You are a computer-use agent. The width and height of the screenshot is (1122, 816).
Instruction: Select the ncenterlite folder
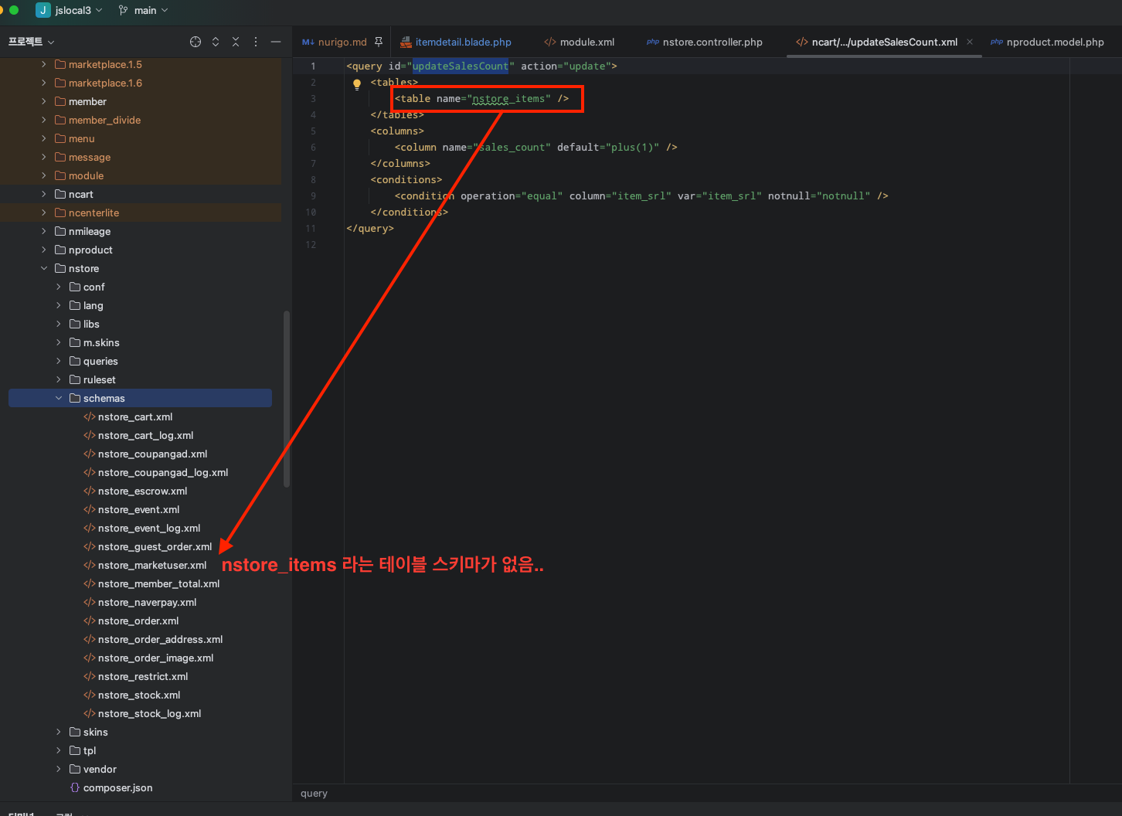pos(87,212)
